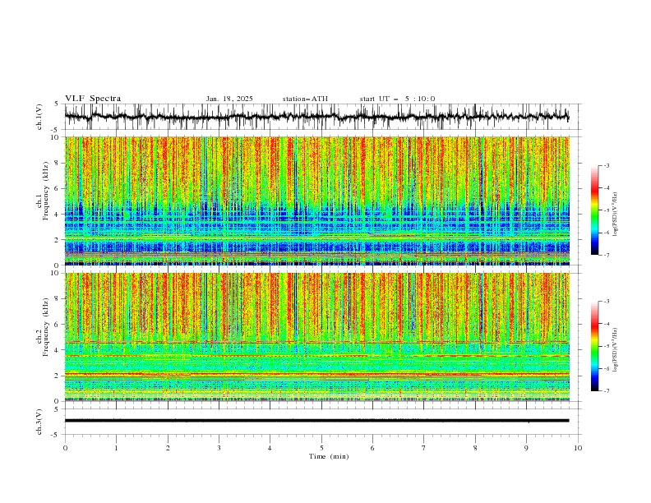Click the ch.1 color bar "log(PSD)(V²/Hz)" label
Screen dimensions: 651x503
(x=616, y=215)
